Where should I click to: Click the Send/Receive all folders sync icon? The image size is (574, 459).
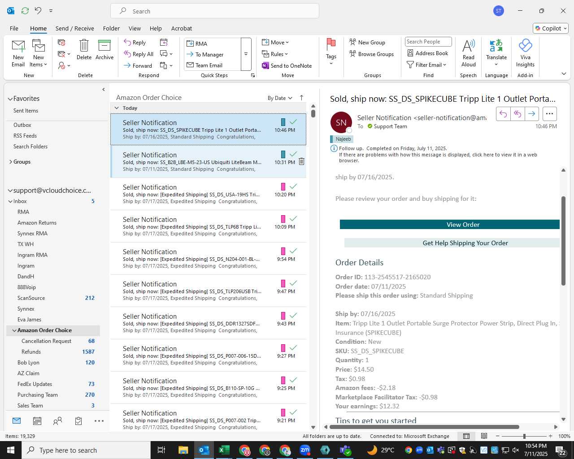[25, 10]
